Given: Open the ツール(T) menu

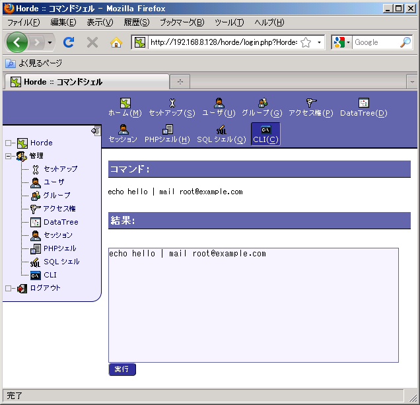Looking at the screenshot, I should 229,22.
